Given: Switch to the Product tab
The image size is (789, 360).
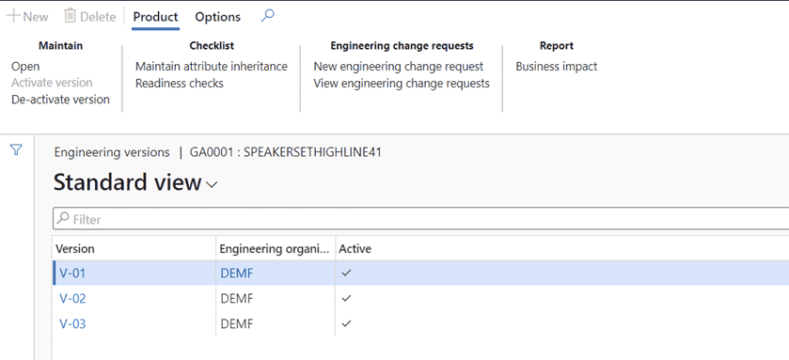Looking at the screenshot, I should [155, 17].
